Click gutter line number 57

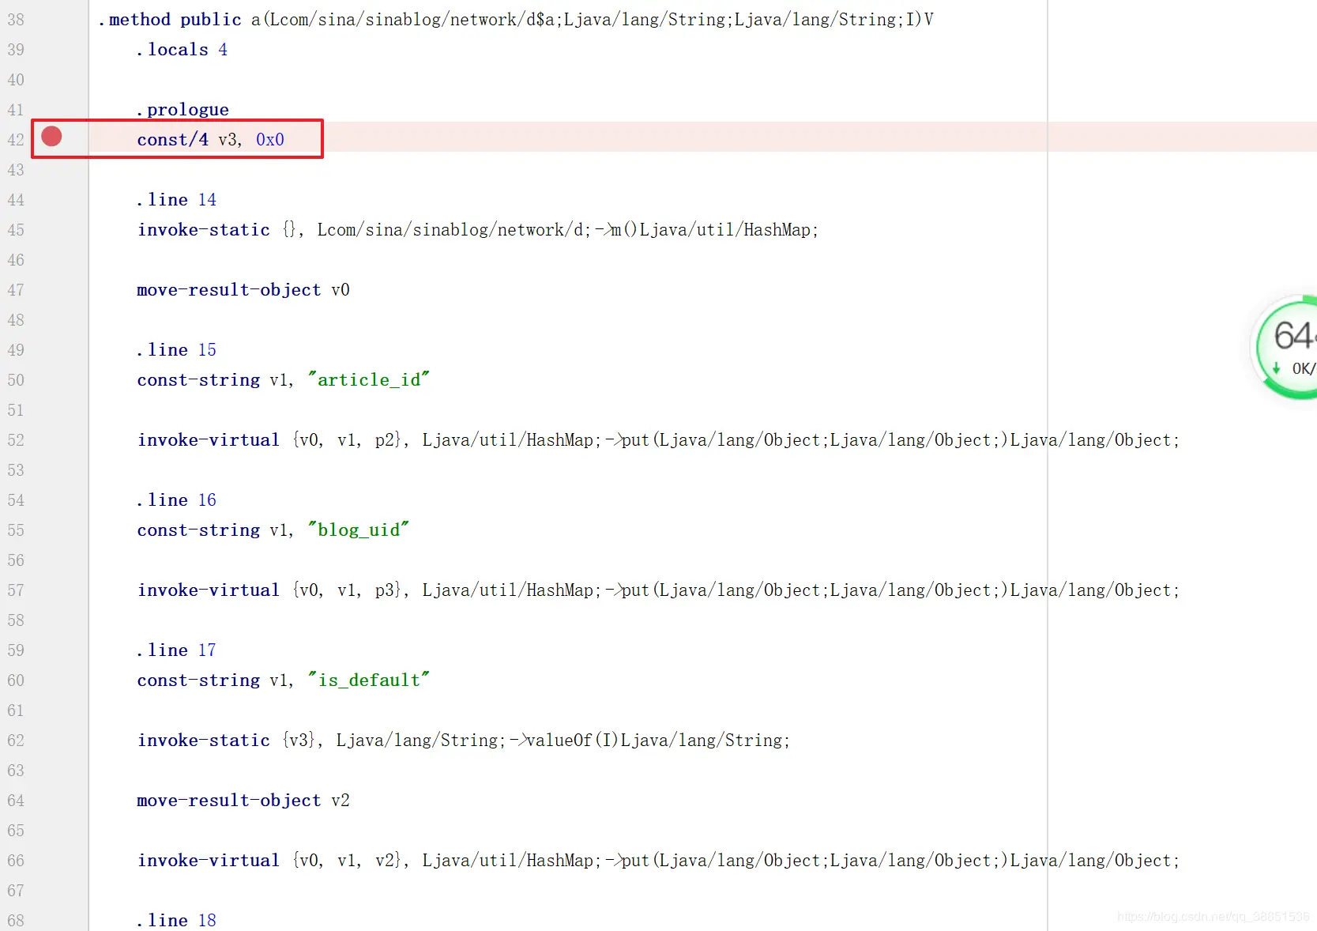click(16, 590)
